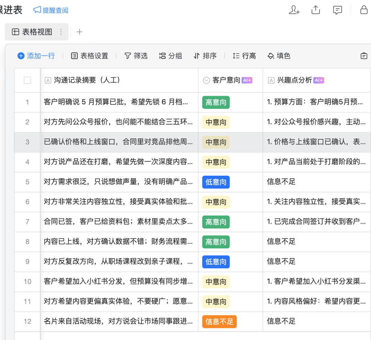
Task: Click the 低意向 tag in row 9
Action: (x=216, y=262)
